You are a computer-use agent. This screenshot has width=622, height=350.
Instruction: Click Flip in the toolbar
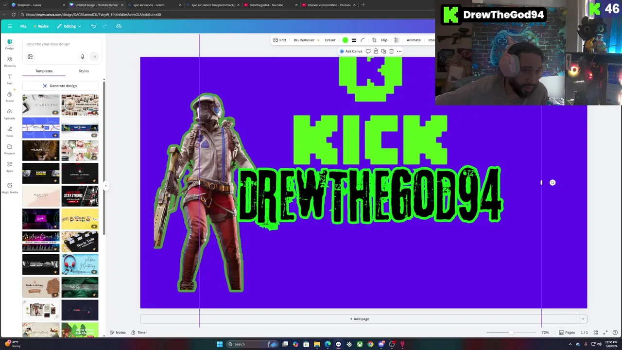click(384, 40)
